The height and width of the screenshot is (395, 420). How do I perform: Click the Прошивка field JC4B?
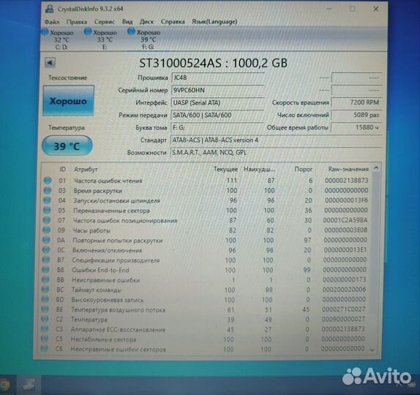[x=217, y=78]
